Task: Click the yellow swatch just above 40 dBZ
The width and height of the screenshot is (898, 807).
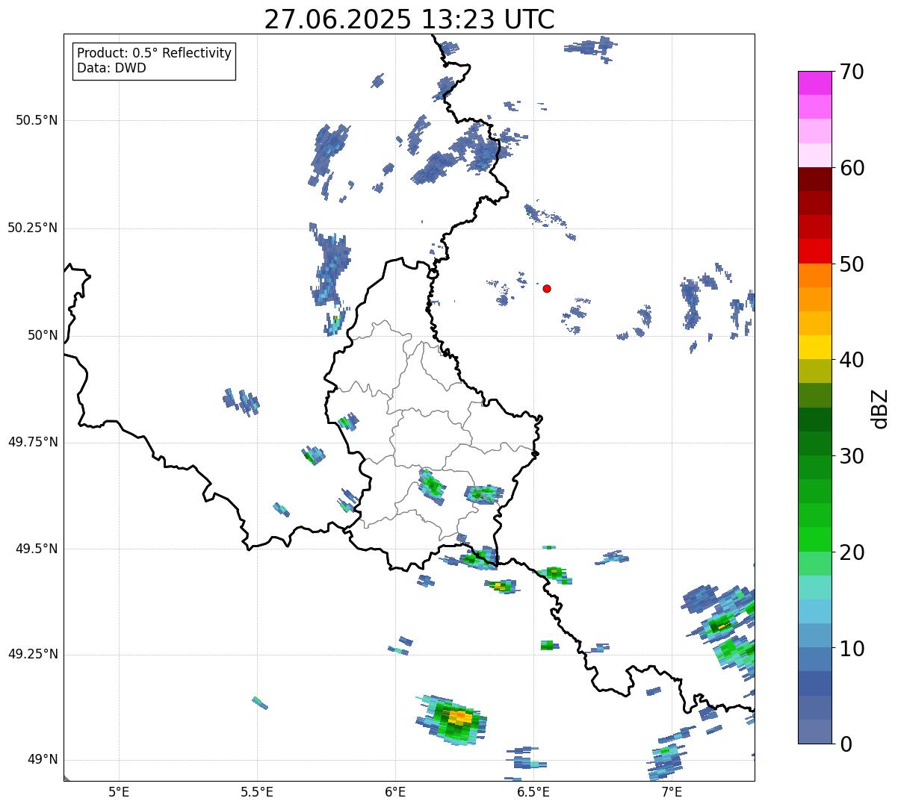Action: pos(814,347)
